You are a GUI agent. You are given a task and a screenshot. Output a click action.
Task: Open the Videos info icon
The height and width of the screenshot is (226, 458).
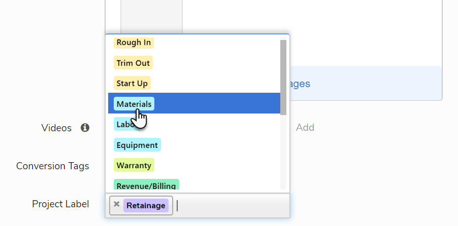pos(85,128)
